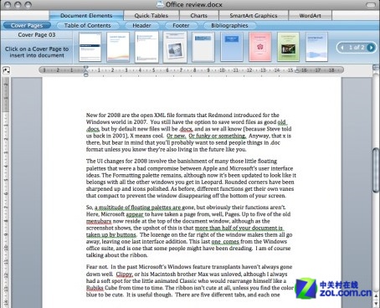Insert the green cover page with picture
380x308 pixels.
coord(288,47)
